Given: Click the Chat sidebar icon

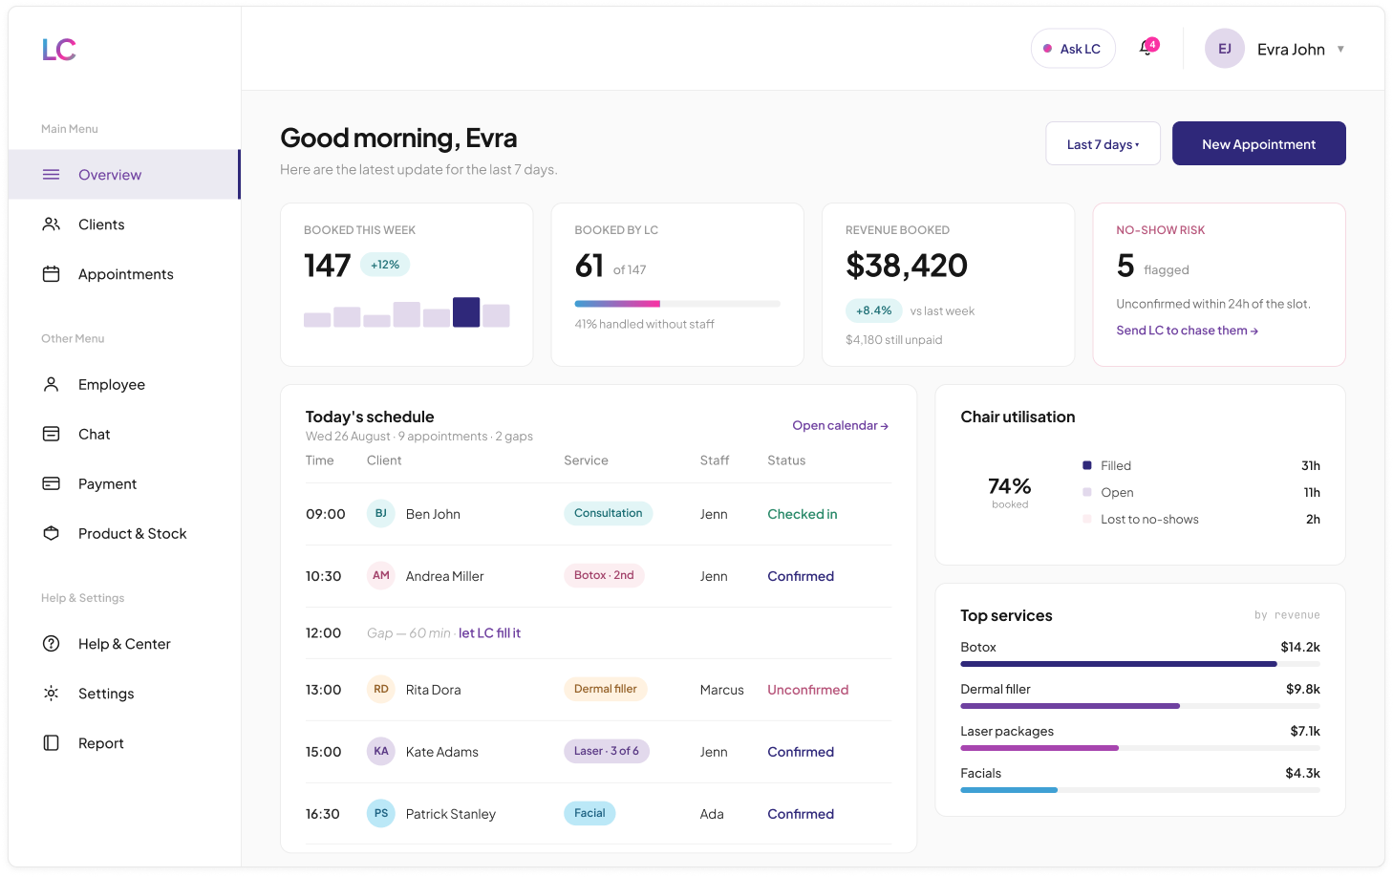Looking at the screenshot, I should (x=52, y=434).
